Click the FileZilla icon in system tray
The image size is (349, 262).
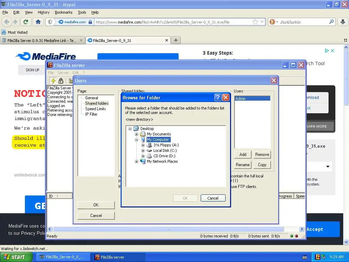tap(318, 257)
